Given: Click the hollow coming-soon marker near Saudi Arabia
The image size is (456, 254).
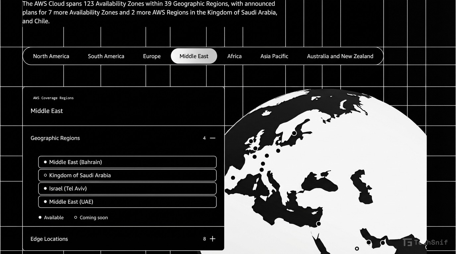Looking at the screenshot, I should tap(357, 248).
